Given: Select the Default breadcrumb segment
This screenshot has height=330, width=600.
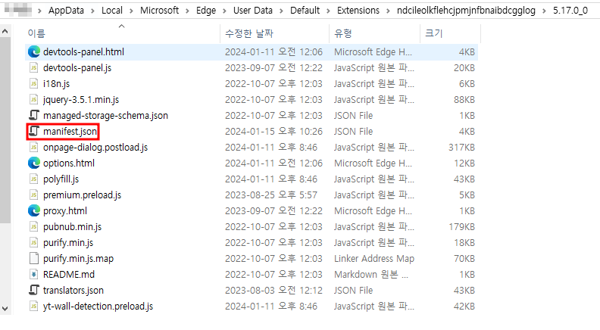Looking at the screenshot, I should pyautogui.click(x=305, y=11).
